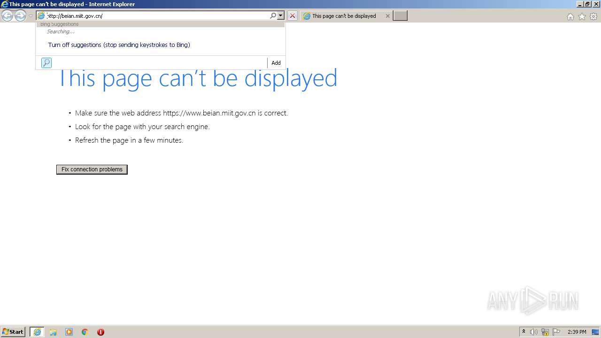Open a new blank tab
This screenshot has width=601, height=338.
tap(400, 15)
